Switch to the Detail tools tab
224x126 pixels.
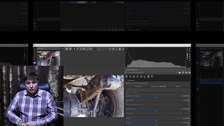pos(130,77)
